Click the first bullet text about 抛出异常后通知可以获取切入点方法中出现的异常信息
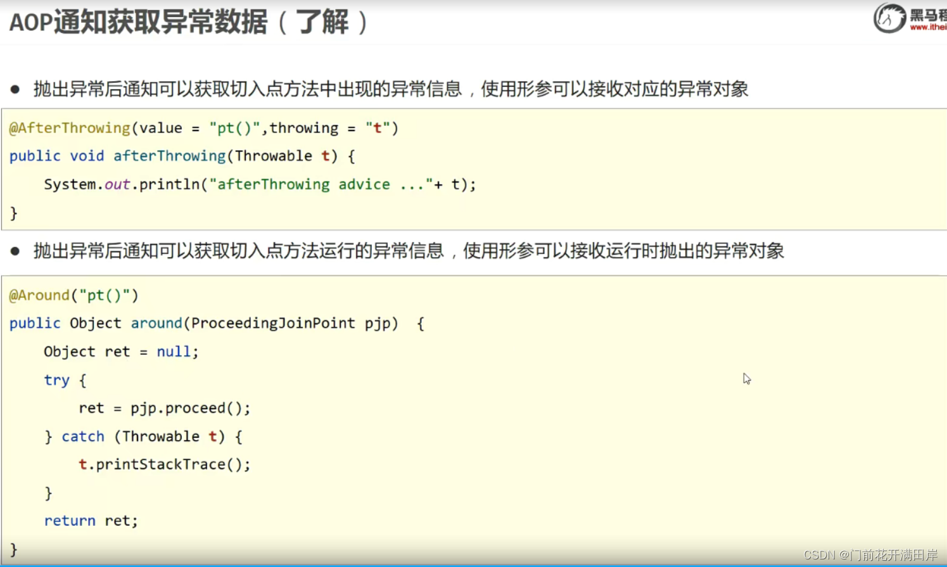This screenshot has height=567, width=947. point(391,89)
